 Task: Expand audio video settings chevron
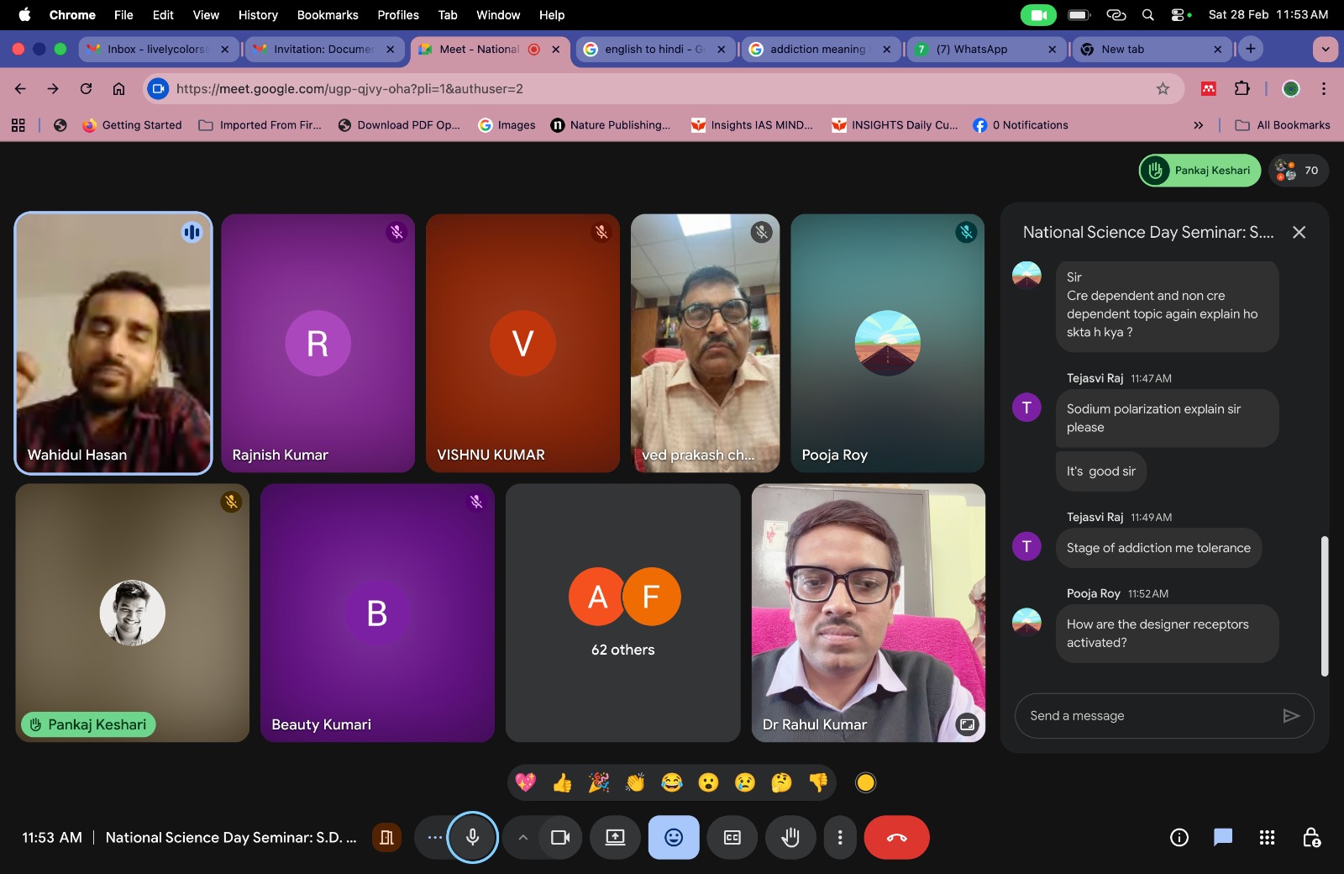(x=522, y=838)
